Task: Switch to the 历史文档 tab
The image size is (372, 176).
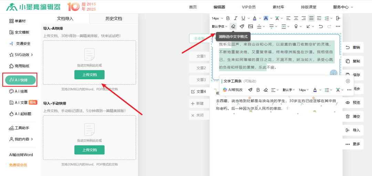Action: click(114, 19)
